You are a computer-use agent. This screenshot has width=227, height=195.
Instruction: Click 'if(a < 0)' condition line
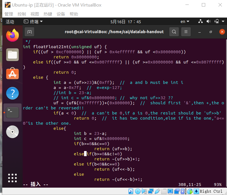pos(65,113)
